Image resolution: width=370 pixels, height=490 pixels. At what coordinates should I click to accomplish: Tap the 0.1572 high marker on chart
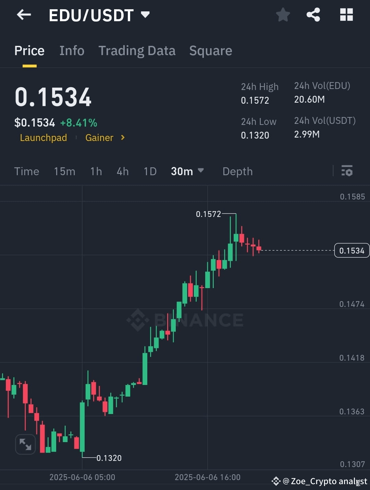209,214
